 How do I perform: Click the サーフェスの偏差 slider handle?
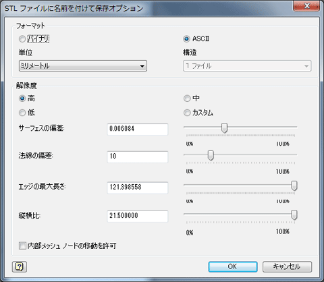point(224,128)
